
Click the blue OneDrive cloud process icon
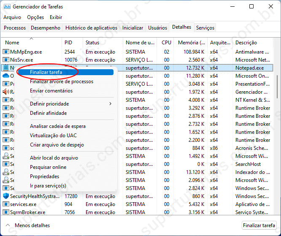point(6,76)
